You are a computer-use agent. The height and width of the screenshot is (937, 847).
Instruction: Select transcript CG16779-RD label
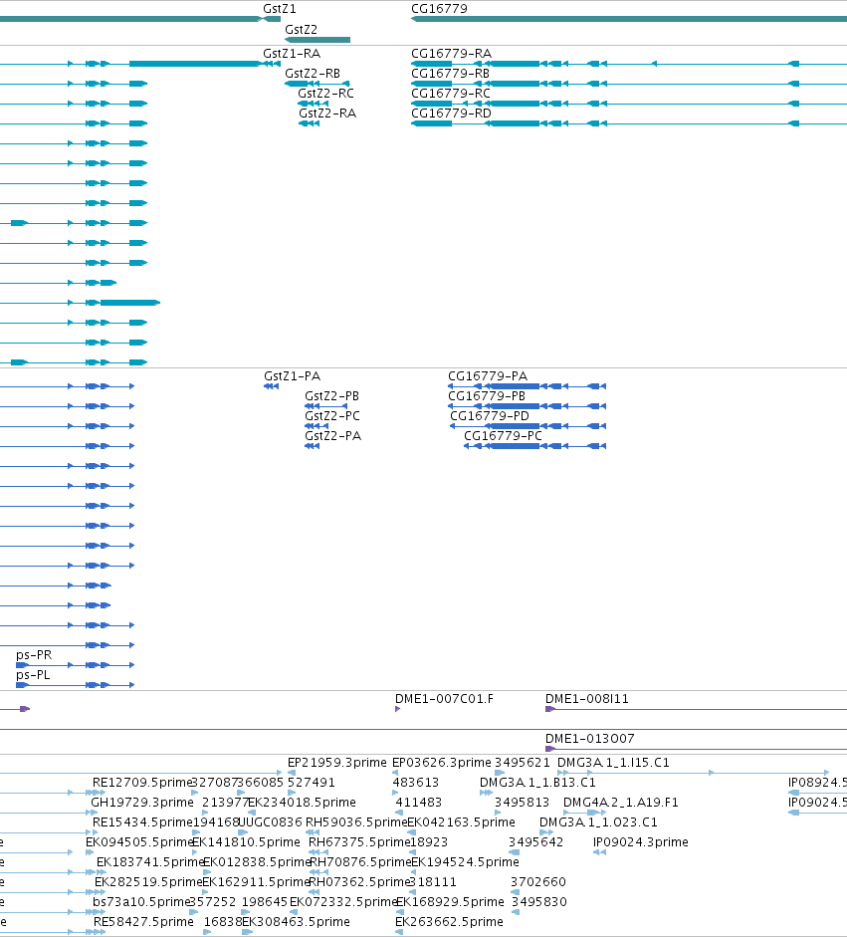coord(452,114)
